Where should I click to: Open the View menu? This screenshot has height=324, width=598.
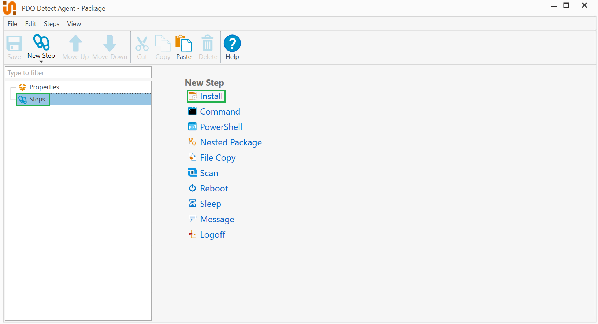coord(74,24)
